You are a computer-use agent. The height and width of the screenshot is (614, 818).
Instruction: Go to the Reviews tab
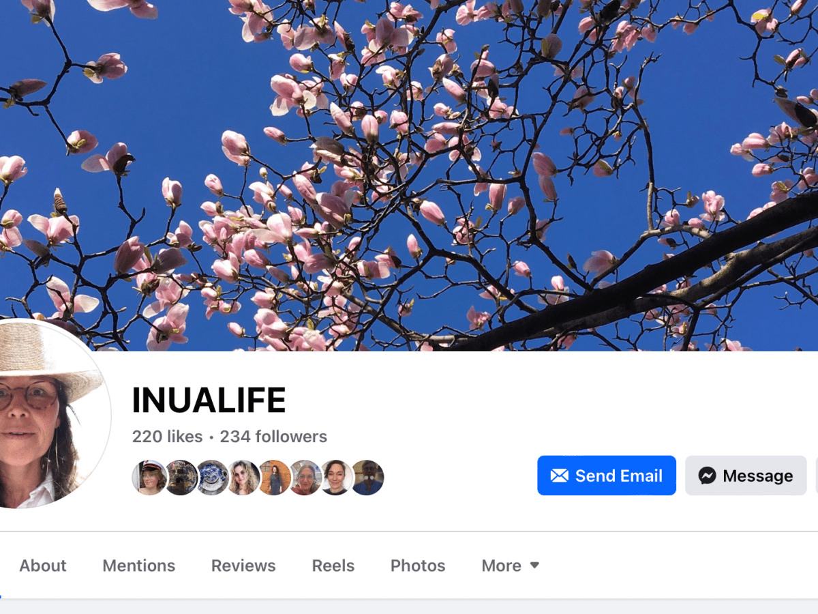pyautogui.click(x=243, y=566)
